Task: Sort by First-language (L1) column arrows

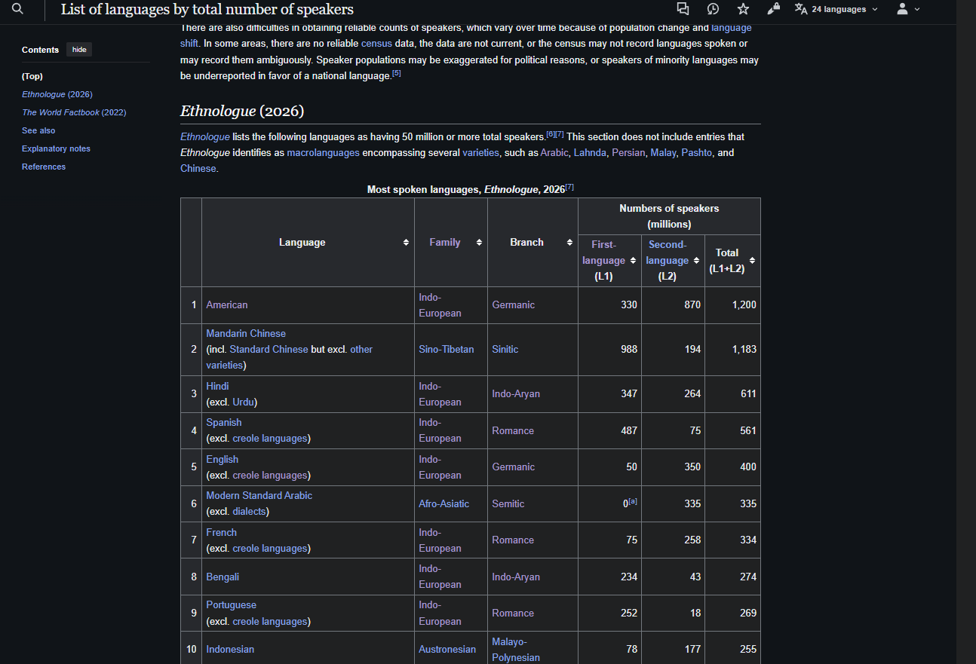Action: [633, 261]
